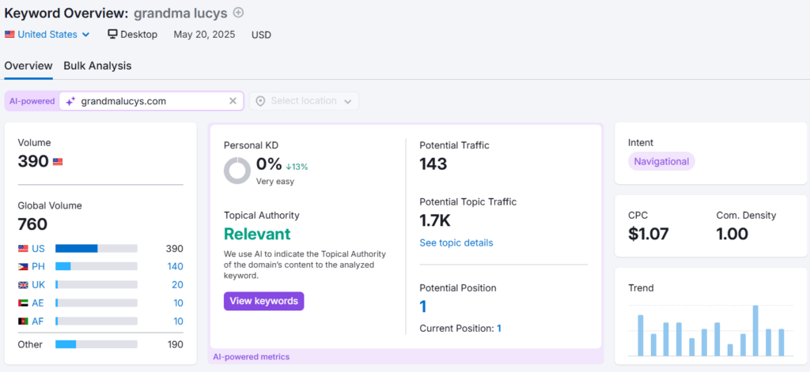Click the May 20, 2025 date
Screen dimensions: 810x372
click(x=204, y=35)
